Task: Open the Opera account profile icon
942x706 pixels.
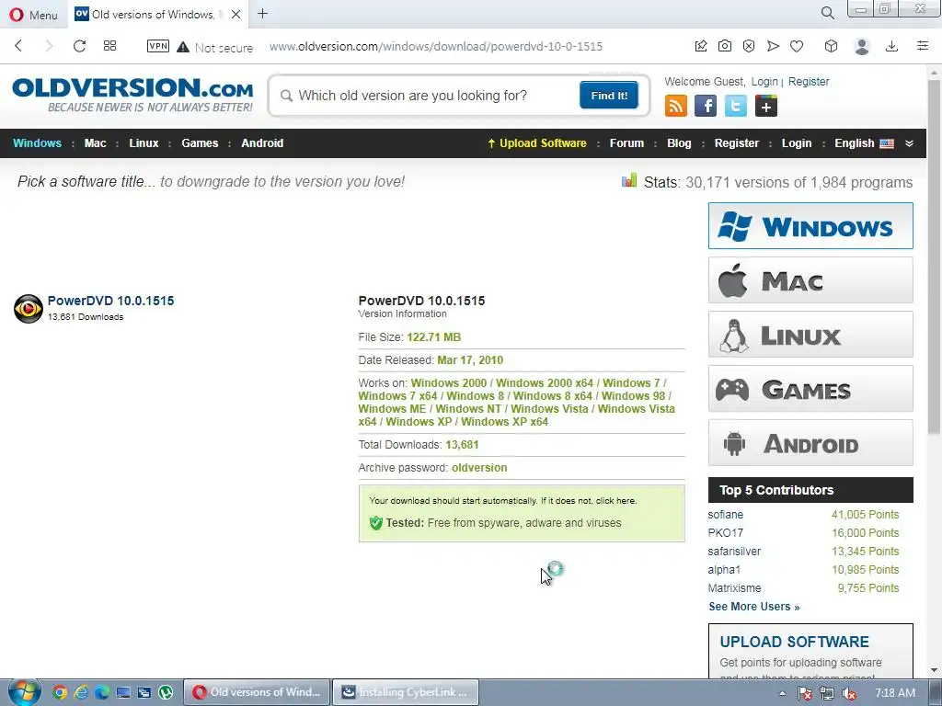Action: (862, 46)
